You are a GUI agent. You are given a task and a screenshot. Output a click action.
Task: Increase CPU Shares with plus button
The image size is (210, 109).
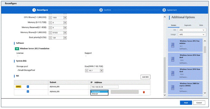(x=65, y=17)
